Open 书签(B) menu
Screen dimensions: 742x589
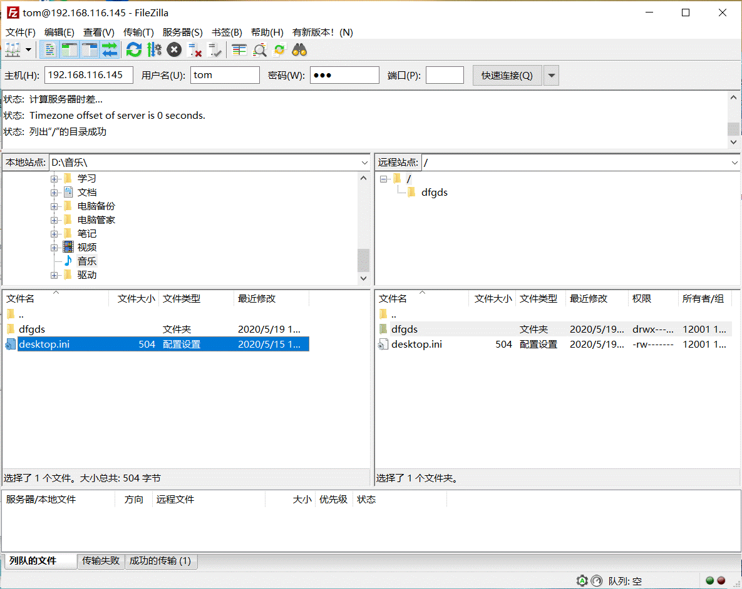pyautogui.click(x=227, y=32)
